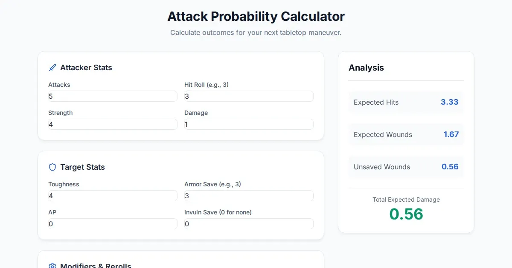The width and height of the screenshot is (512, 268).
Task: Click the Target Stats section heading text
Action: 82,167
